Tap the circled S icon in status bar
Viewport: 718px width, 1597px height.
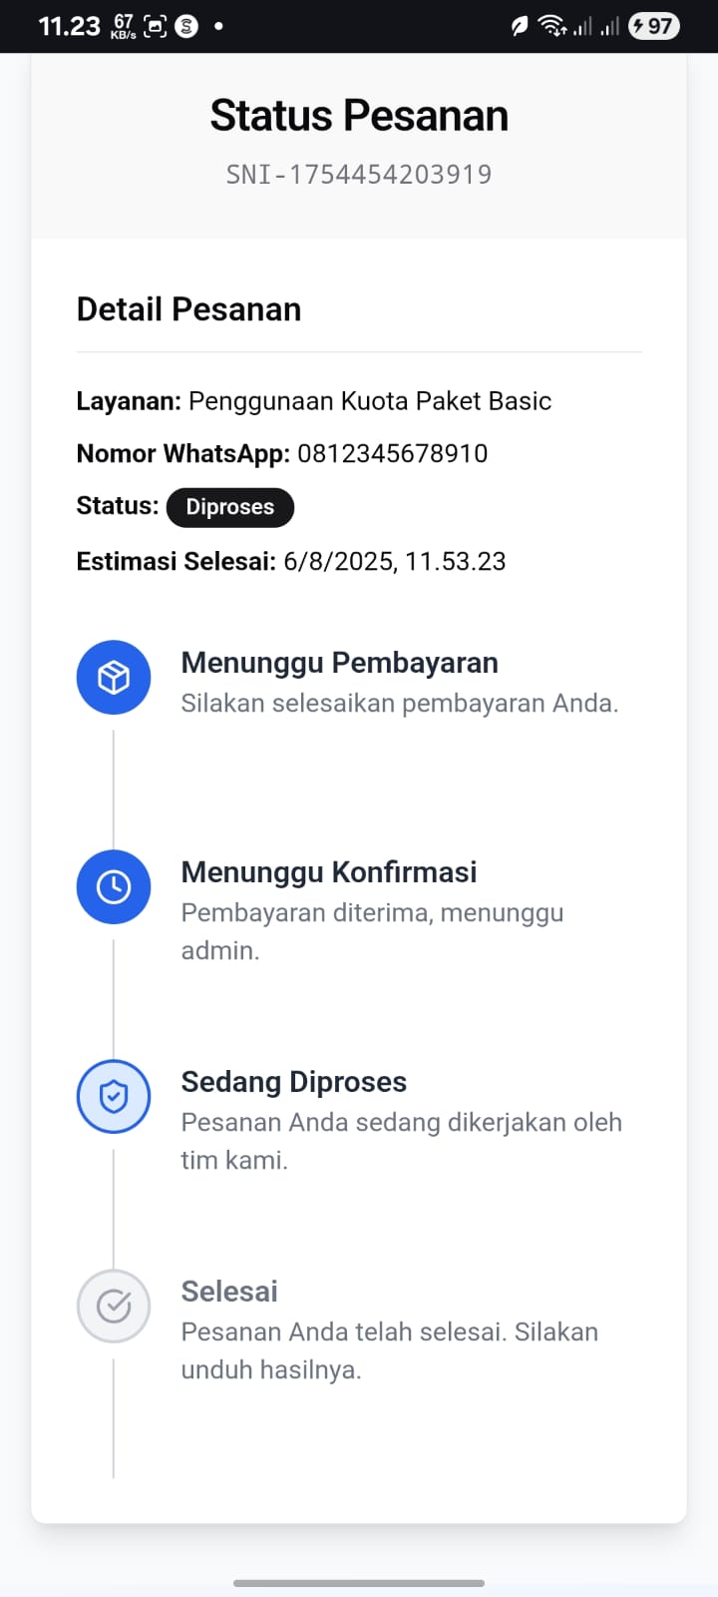point(186,26)
